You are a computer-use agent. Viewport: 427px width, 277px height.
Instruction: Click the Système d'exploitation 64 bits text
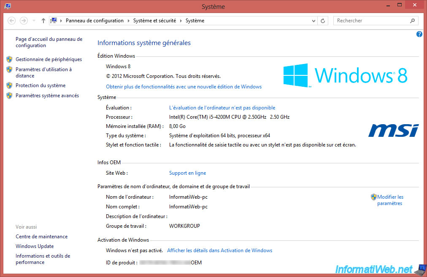click(219, 136)
